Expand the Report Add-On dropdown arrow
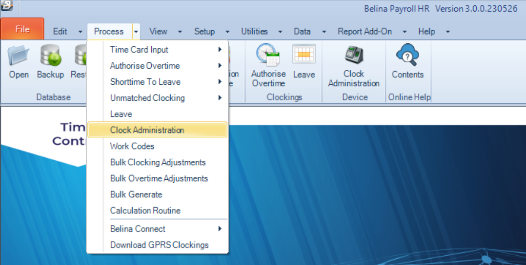Image resolution: width=526 pixels, height=265 pixels. pos(405,32)
